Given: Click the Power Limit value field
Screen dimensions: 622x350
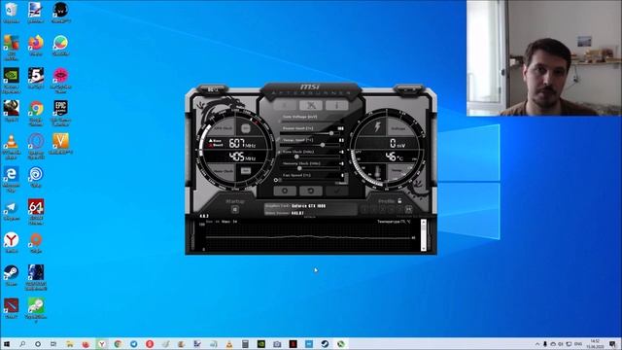Looking at the screenshot, I should pos(340,128).
